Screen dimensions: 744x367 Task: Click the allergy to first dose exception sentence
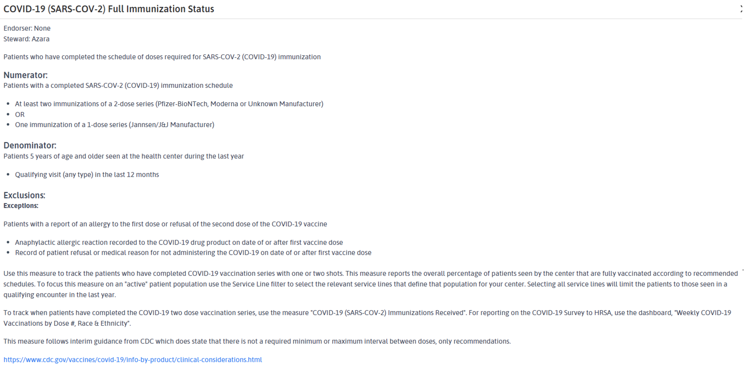click(165, 224)
